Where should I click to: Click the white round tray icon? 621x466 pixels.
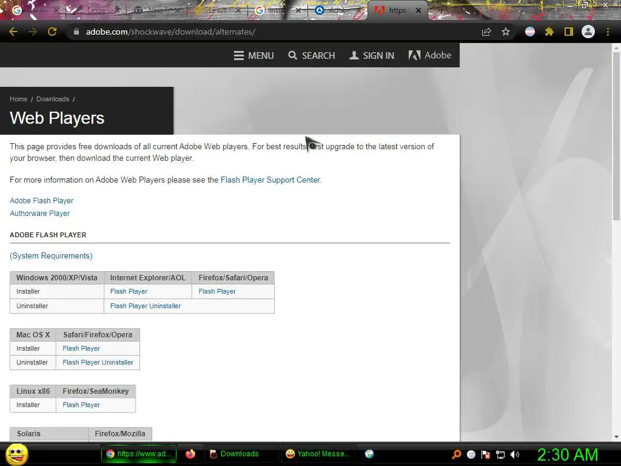pos(471,454)
